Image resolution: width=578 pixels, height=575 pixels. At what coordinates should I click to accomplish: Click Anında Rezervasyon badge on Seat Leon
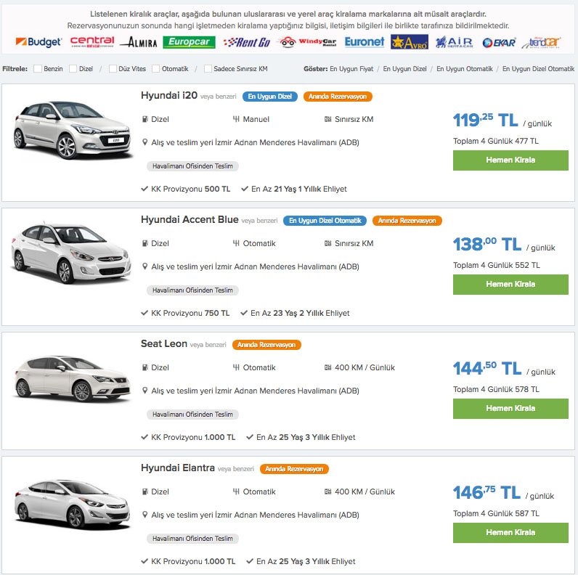click(266, 345)
